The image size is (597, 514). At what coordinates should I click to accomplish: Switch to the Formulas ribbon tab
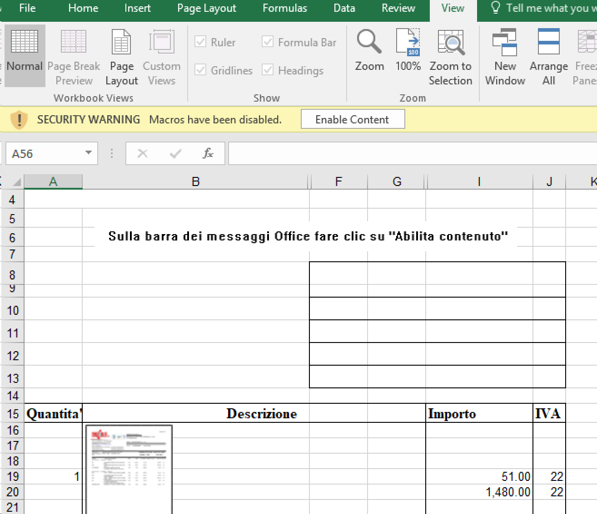[x=284, y=8]
